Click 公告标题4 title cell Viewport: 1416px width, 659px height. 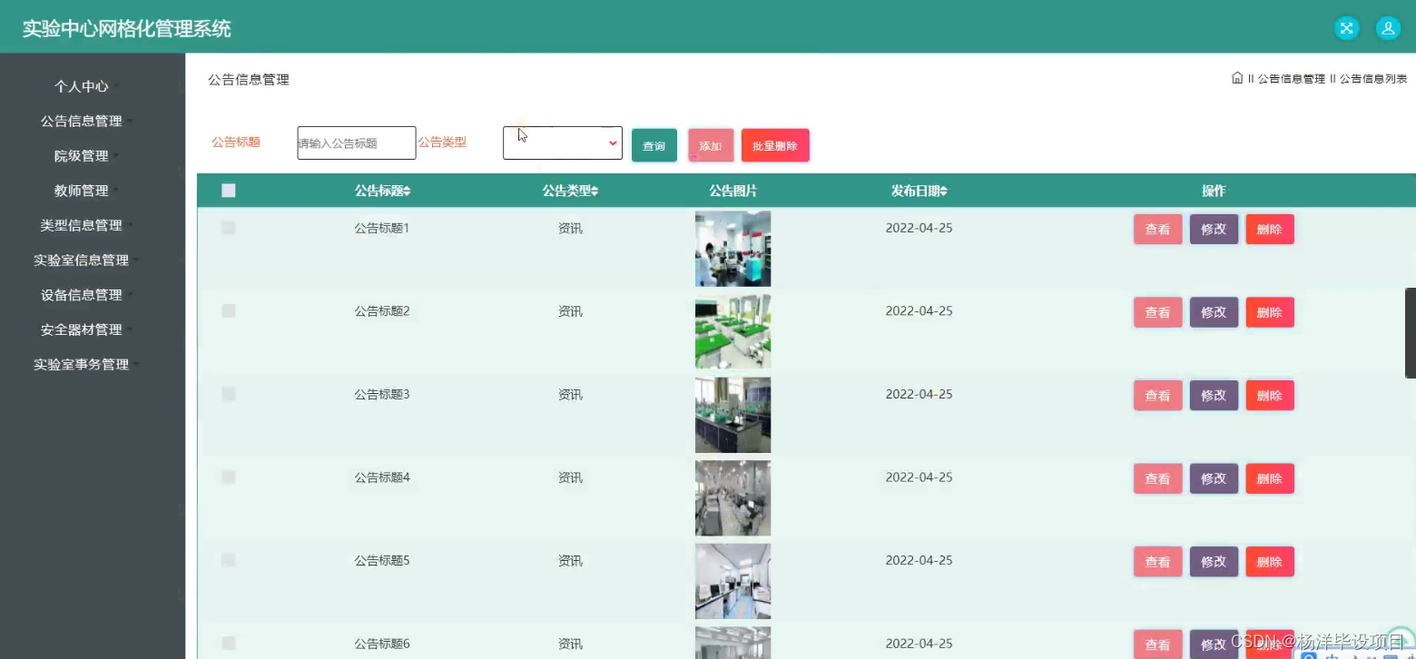pyautogui.click(x=382, y=477)
